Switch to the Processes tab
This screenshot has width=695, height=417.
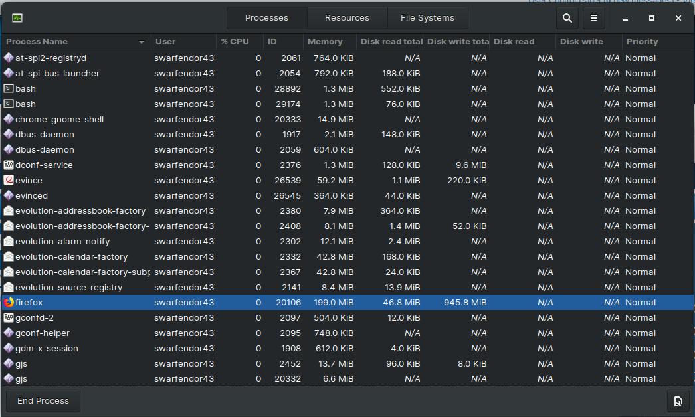pos(266,18)
